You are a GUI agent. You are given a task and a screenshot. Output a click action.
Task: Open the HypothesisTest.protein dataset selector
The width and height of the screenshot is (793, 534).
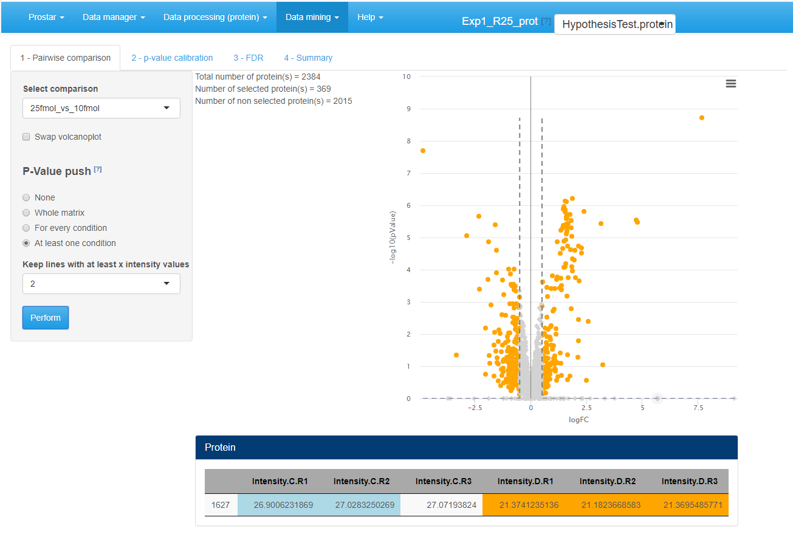click(614, 24)
